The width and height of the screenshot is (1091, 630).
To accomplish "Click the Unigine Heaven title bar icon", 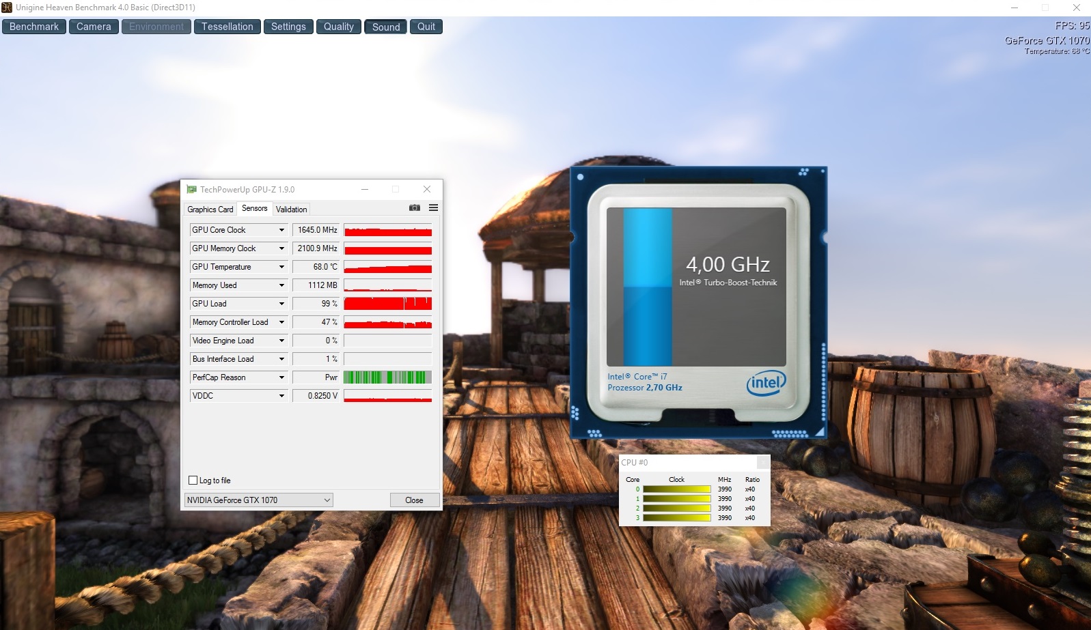I will (x=7, y=8).
